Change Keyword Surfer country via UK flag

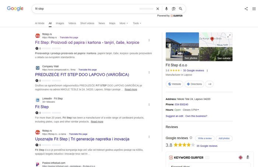pos(241,157)
